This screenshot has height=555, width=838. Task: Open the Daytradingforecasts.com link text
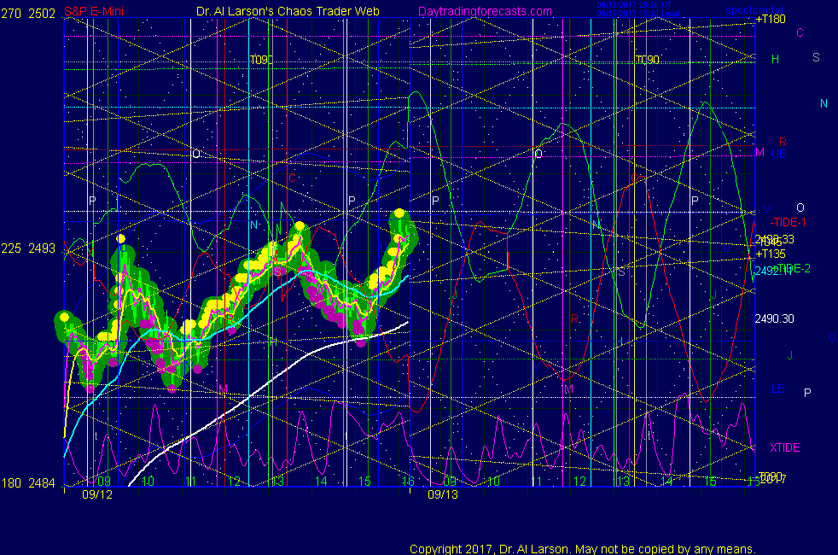pyautogui.click(x=485, y=11)
